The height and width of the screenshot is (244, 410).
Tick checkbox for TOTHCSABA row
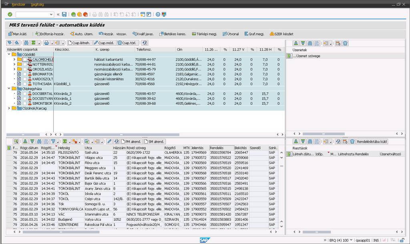pos(25,84)
